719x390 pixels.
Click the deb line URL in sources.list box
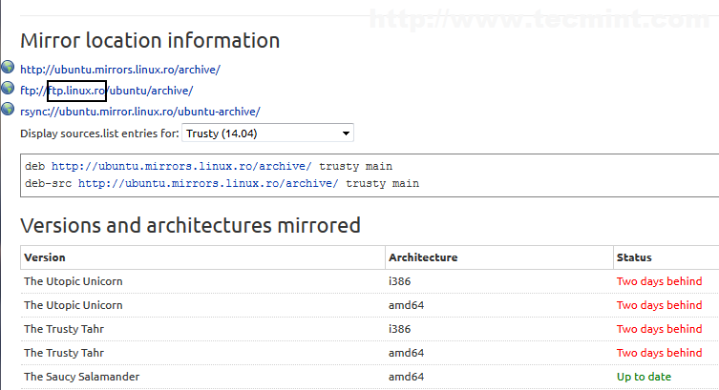tap(181, 166)
